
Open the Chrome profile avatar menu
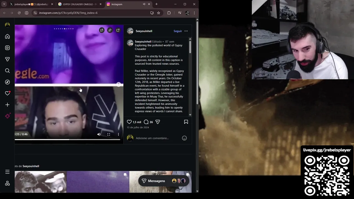187,13
